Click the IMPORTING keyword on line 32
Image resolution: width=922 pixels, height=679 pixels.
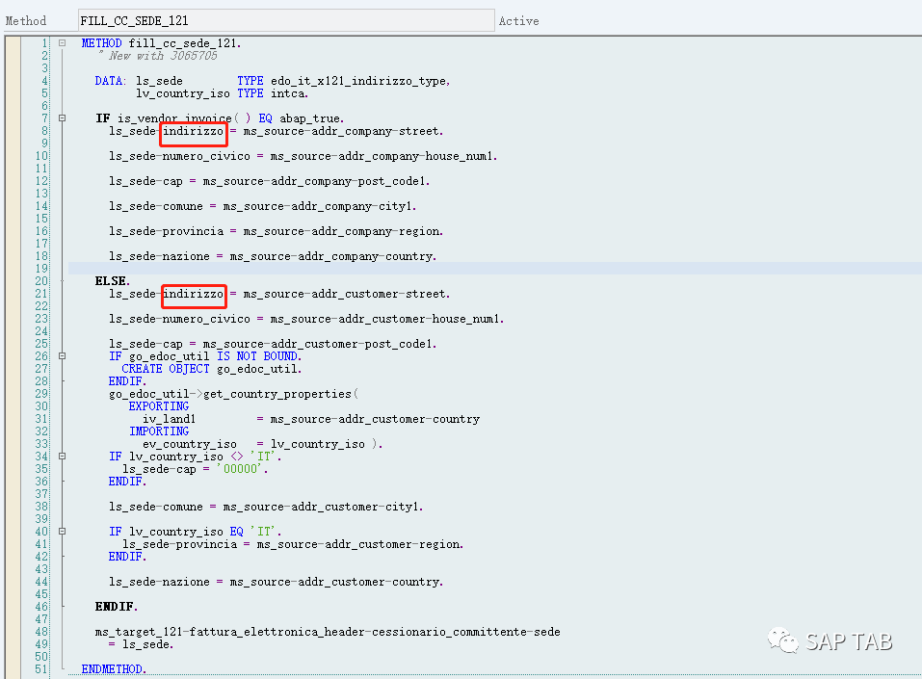tap(159, 431)
